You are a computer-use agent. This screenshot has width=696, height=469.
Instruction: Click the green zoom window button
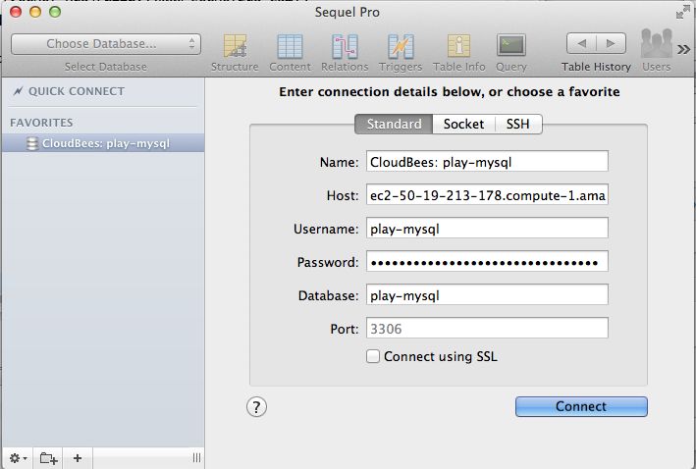coord(55,12)
